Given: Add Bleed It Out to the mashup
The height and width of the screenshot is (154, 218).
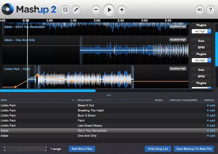Looking at the screenshot, I should 210,105.
